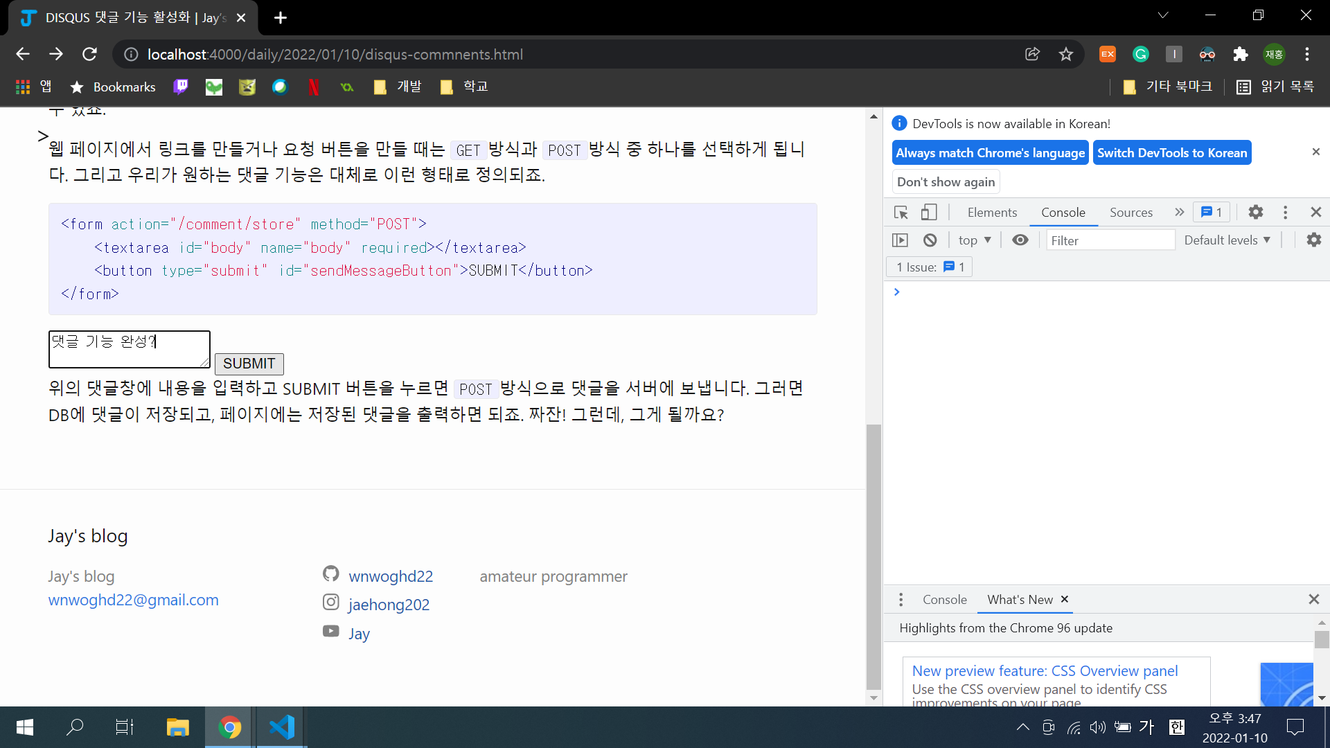Screen dimensions: 1330x748
Task: Click the wnwoghd22@gmail.com email link
Action: tap(134, 599)
